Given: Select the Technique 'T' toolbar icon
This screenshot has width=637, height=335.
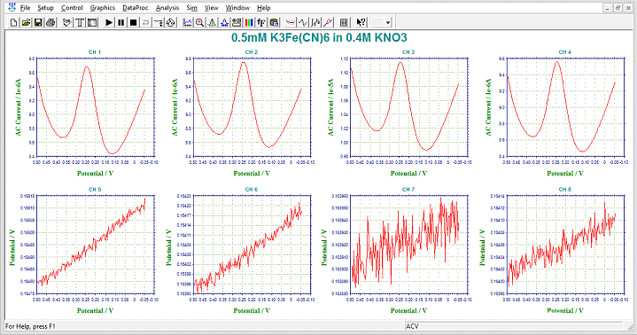Looking at the screenshot, I should 80,22.
